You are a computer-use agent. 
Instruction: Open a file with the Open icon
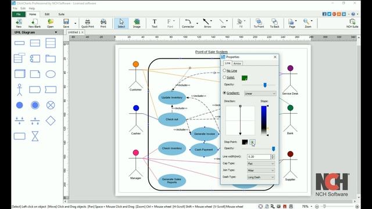click(51, 23)
